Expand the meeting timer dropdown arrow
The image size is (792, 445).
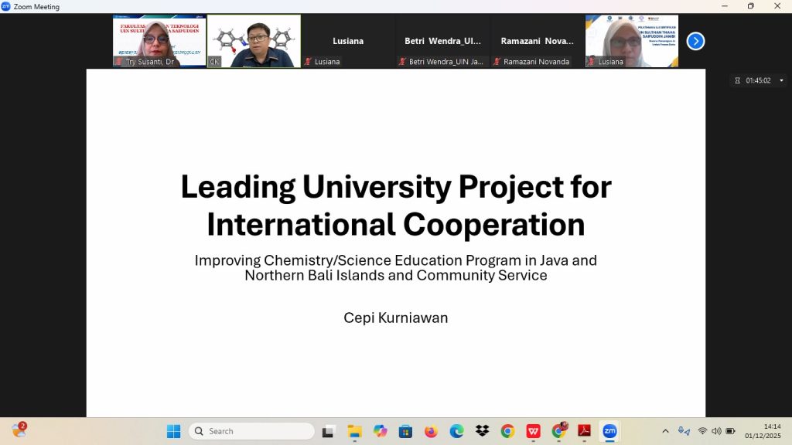click(x=781, y=80)
